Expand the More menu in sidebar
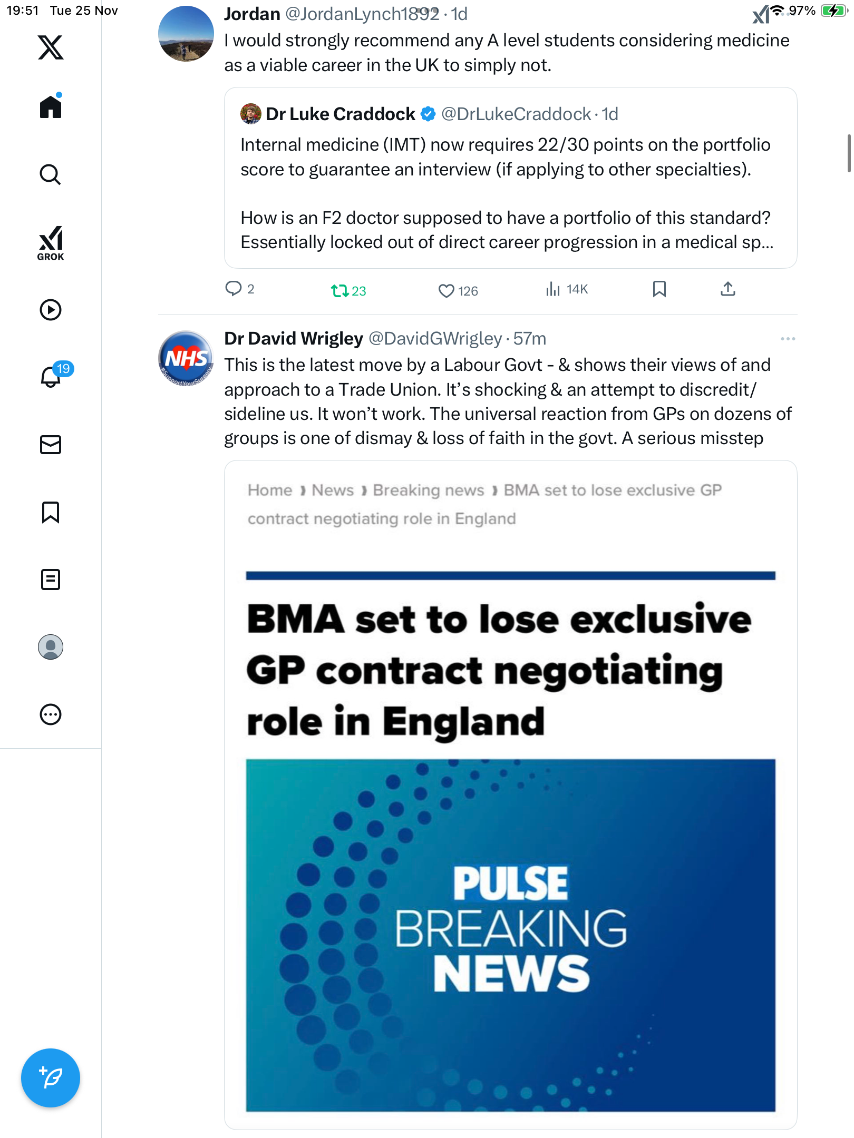 (51, 714)
